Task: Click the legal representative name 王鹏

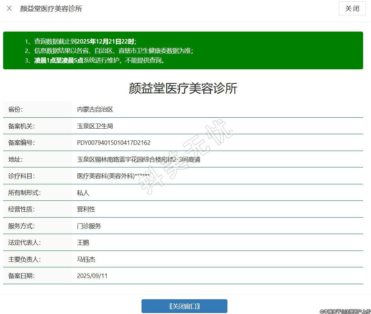Action: (83, 243)
